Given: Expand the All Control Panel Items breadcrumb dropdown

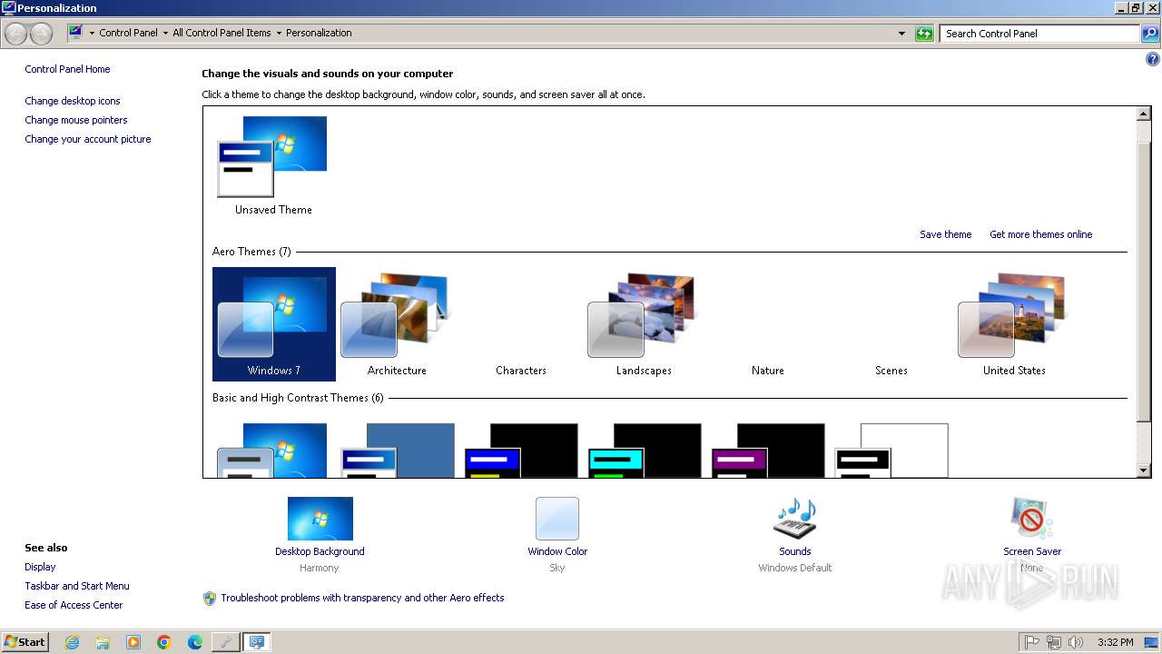Looking at the screenshot, I should [x=279, y=33].
